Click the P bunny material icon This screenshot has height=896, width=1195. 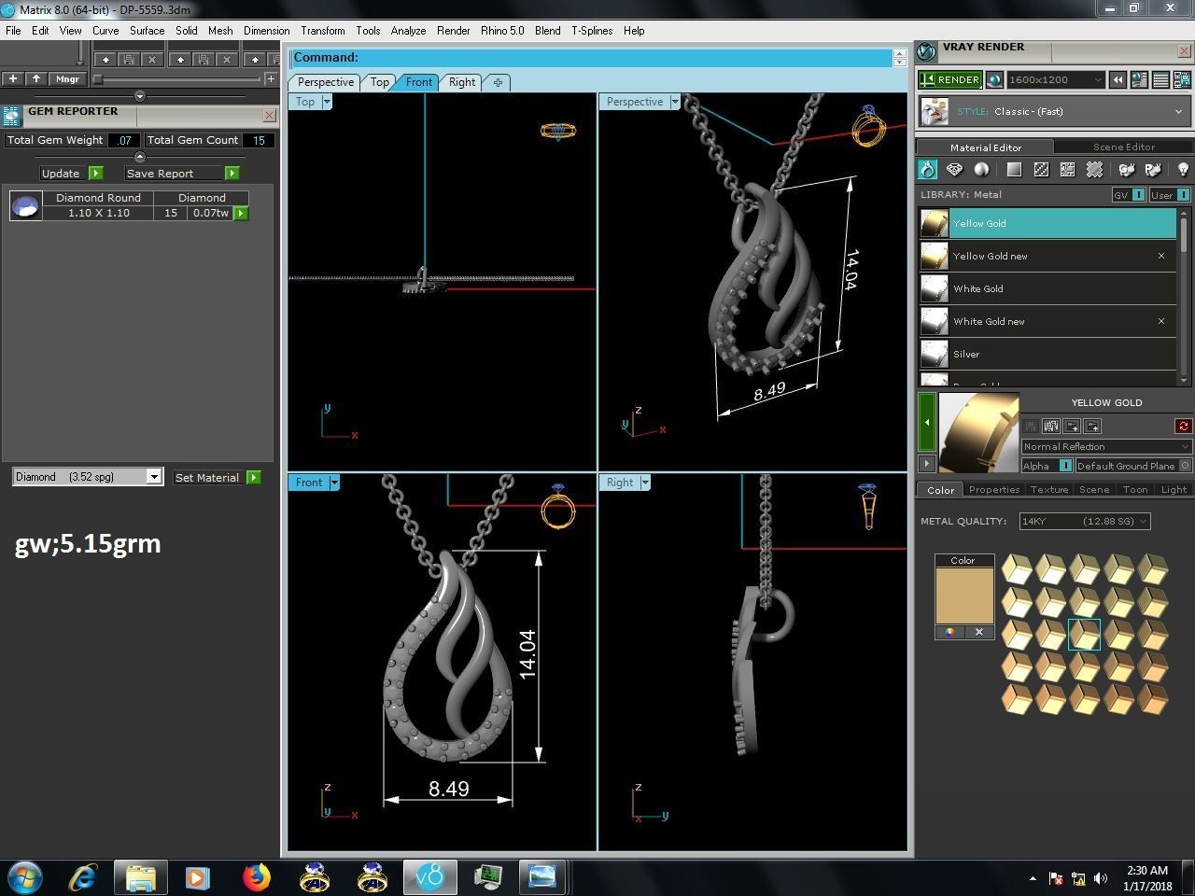(x=1153, y=169)
